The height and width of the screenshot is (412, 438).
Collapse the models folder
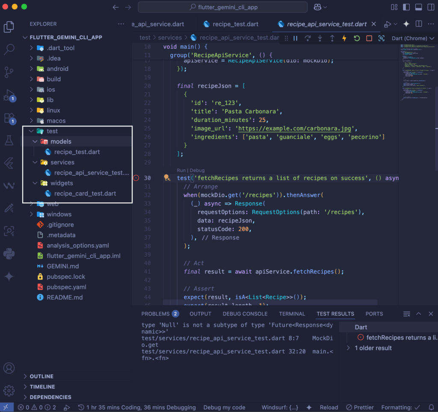[x=35, y=141]
